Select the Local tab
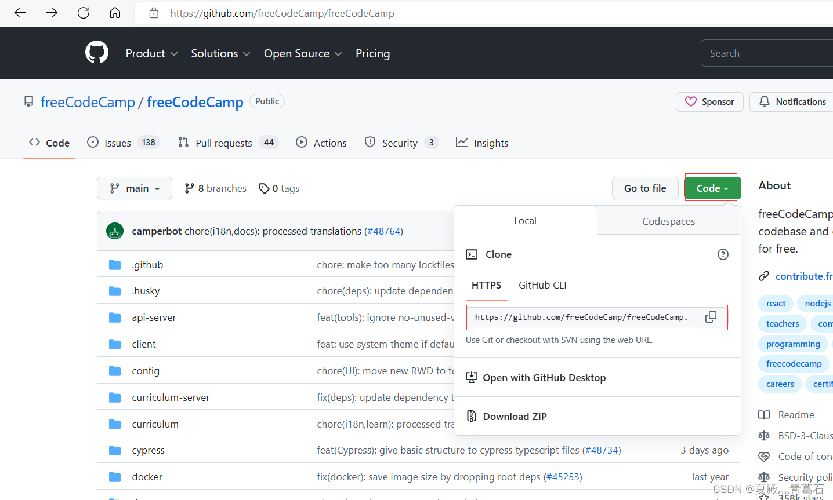The height and width of the screenshot is (500, 833). click(525, 221)
